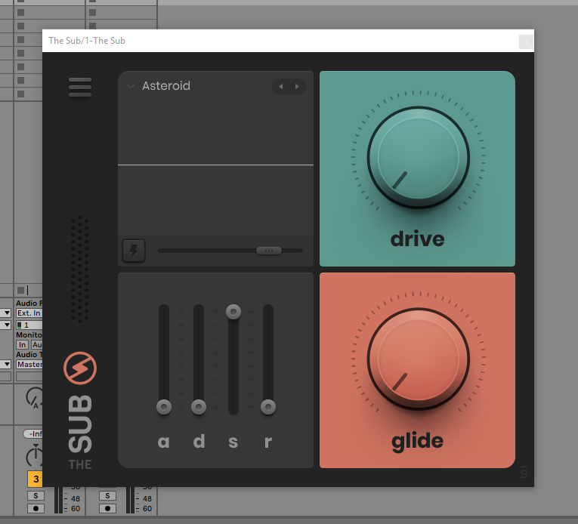Click the release 'r' slider handle

[268, 407]
